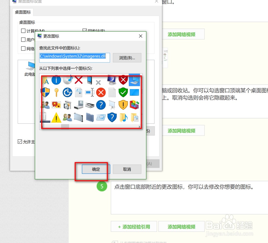Select the music folder icon
The width and height of the screenshot is (268, 243).
[123, 118]
